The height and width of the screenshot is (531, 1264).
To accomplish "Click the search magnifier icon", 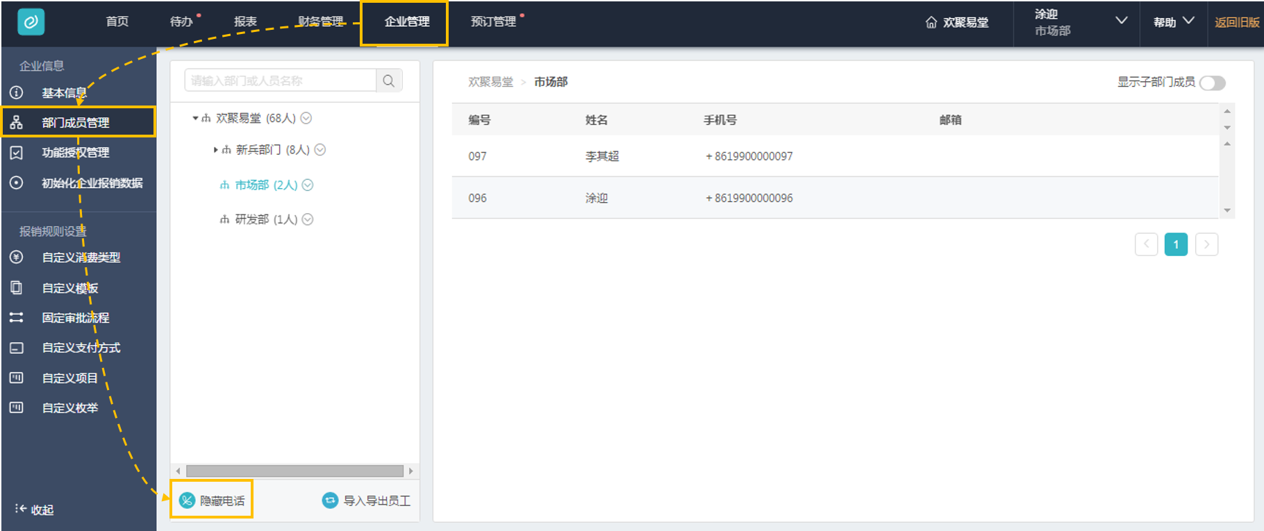I will (x=389, y=81).
